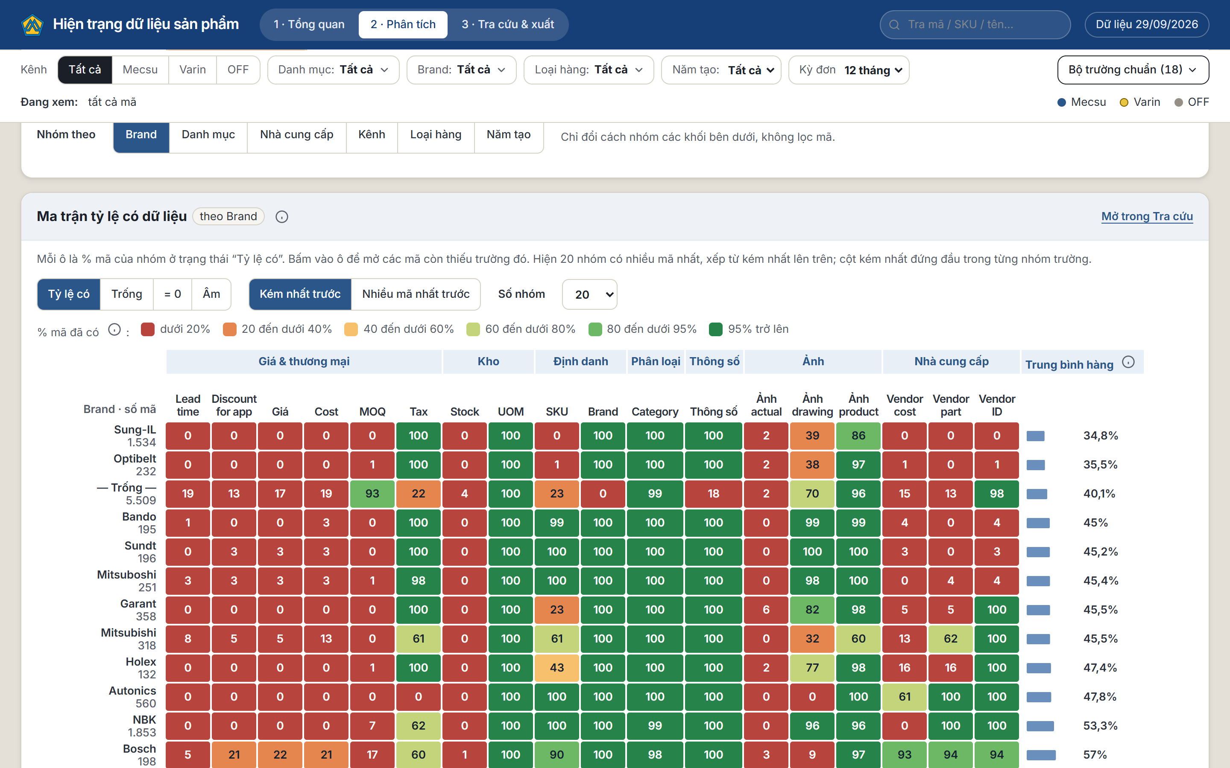Click info icon next to % mã đã có
Image resolution: width=1230 pixels, height=768 pixels.
pos(114,330)
